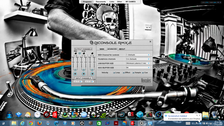Toggle the Loop velocity checkbox
224x126 pixels.
(114, 73)
